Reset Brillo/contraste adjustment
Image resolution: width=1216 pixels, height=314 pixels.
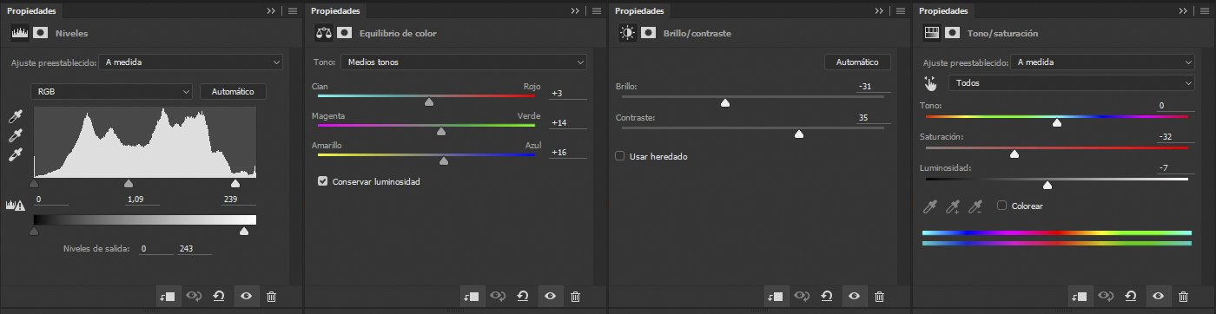(x=827, y=297)
